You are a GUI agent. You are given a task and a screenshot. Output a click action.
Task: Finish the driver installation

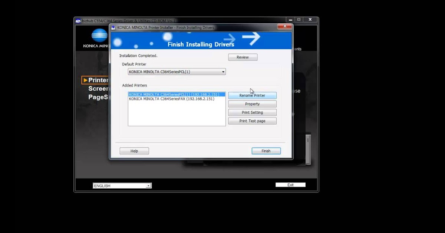266,151
